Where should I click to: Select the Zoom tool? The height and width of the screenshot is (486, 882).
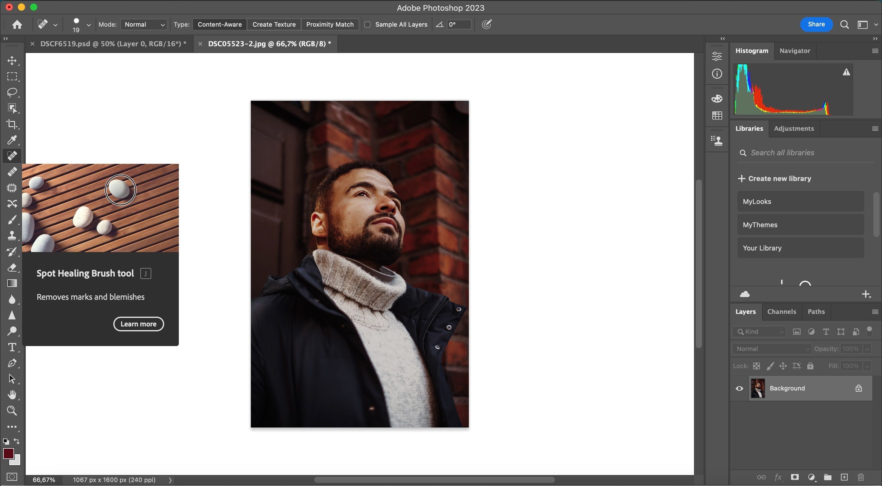coord(12,411)
